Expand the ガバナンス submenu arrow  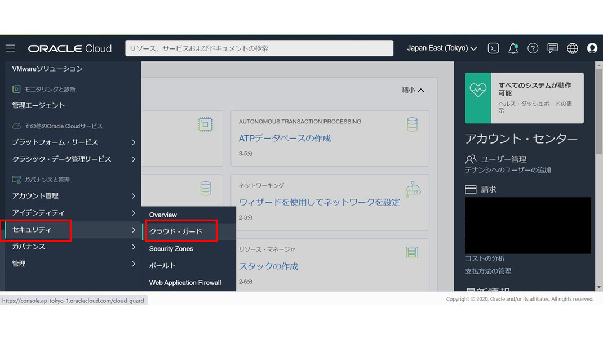coord(134,247)
